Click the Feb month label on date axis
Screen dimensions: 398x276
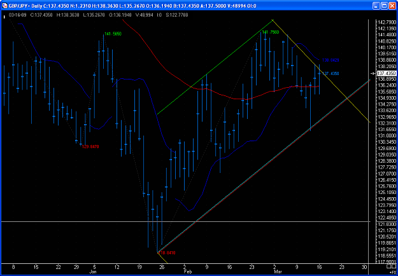187,272
